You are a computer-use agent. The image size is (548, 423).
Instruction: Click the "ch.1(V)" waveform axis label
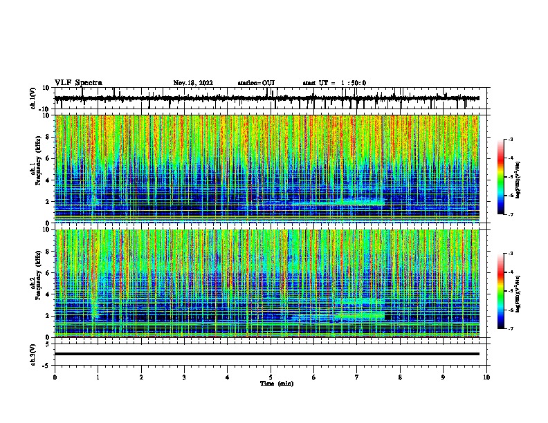33,98
